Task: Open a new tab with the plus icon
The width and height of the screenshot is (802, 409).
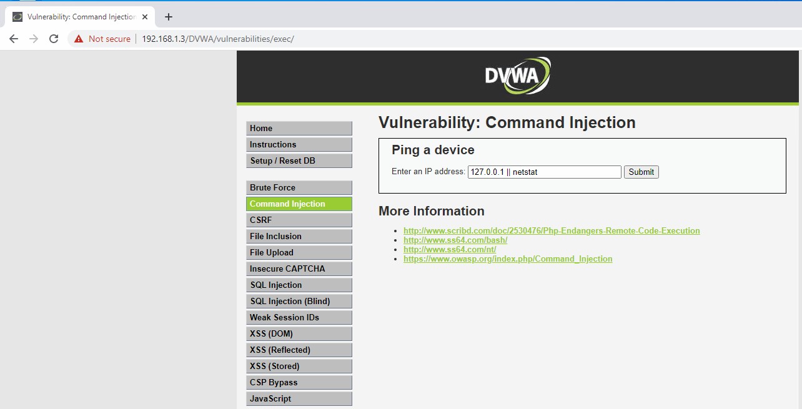Action: (x=168, y=17)
